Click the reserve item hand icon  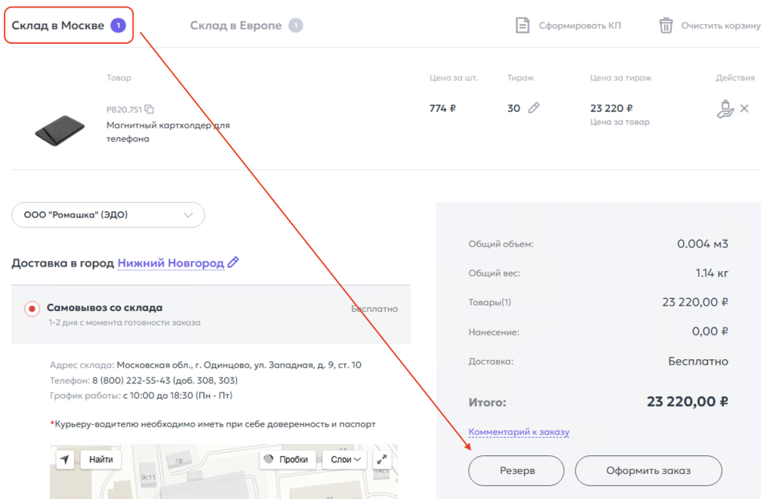(x=725, y=109)
